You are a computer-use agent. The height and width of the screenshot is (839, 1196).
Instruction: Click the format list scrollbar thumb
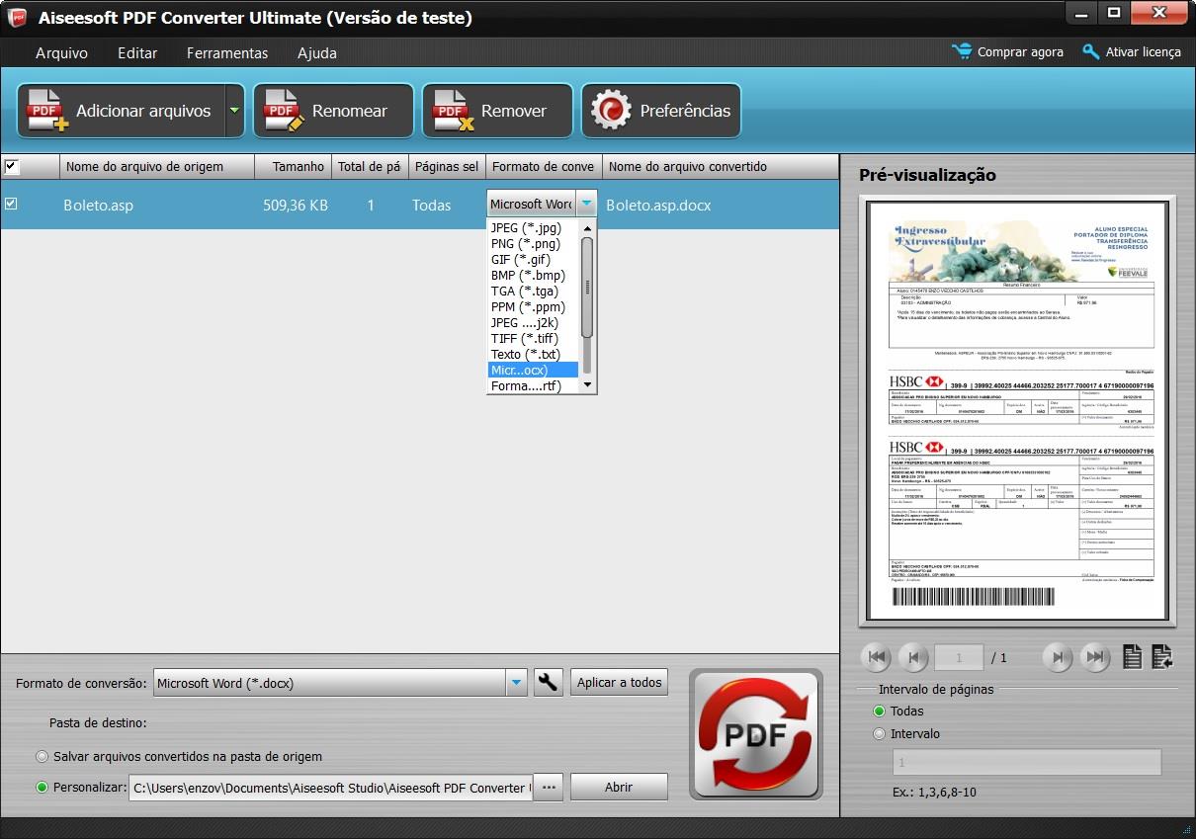(587, 288)
